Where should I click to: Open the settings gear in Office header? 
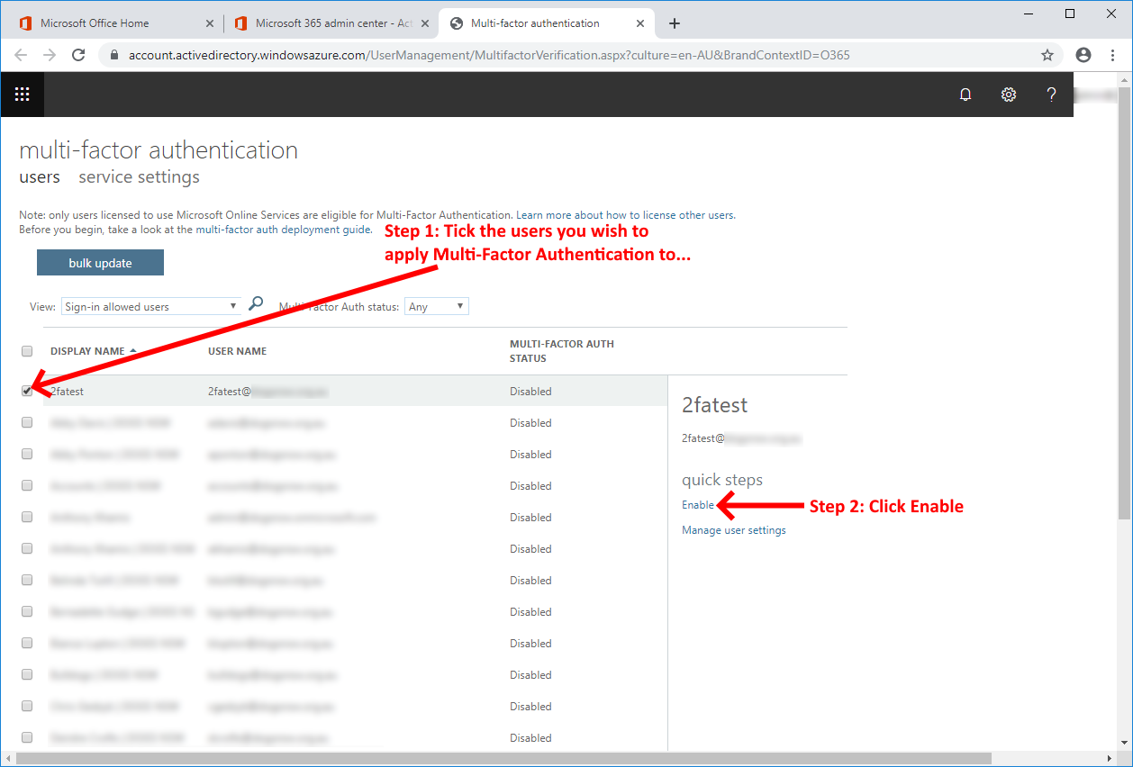pyautogui.click(x=1009, y=95)
